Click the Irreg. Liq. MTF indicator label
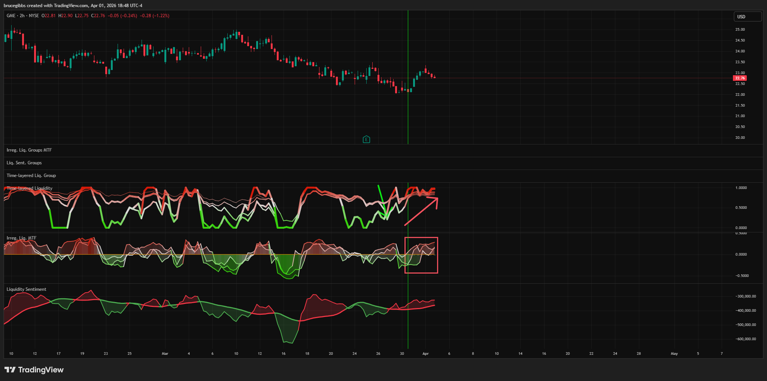The image size is (767, 381). click(x=21, y=238)
